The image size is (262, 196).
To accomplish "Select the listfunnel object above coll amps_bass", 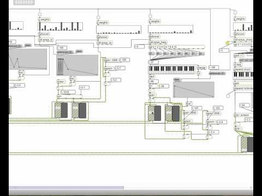I will point(154,36).
